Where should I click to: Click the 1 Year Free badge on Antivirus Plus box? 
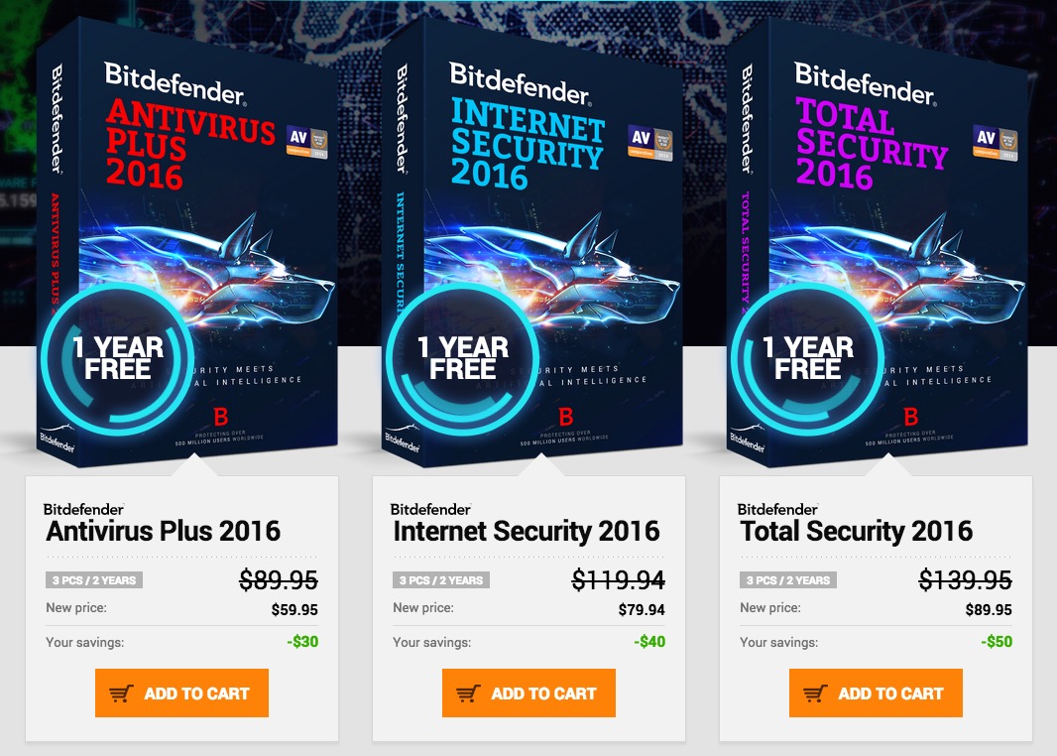117,359
